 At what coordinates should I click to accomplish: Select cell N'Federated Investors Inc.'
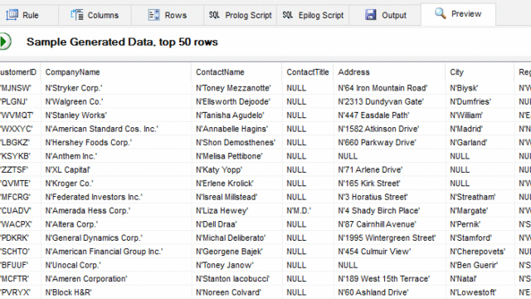(x=115, y=197)
